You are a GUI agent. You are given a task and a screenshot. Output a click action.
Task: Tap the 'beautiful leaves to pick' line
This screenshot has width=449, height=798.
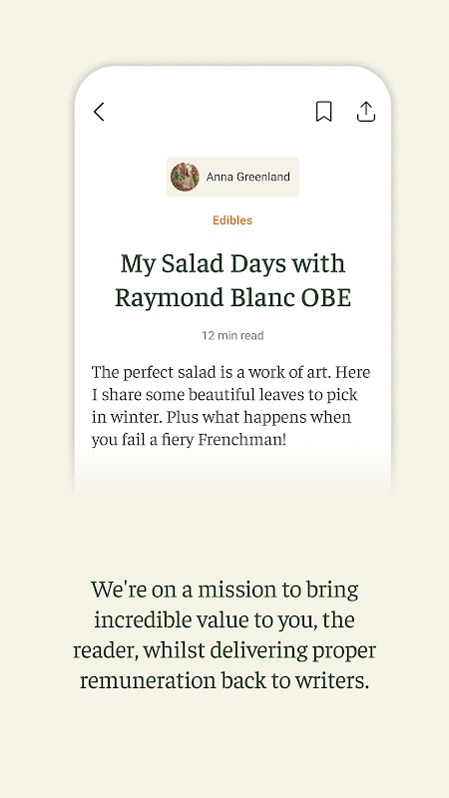pyautogui.click(x=224, y=395)
